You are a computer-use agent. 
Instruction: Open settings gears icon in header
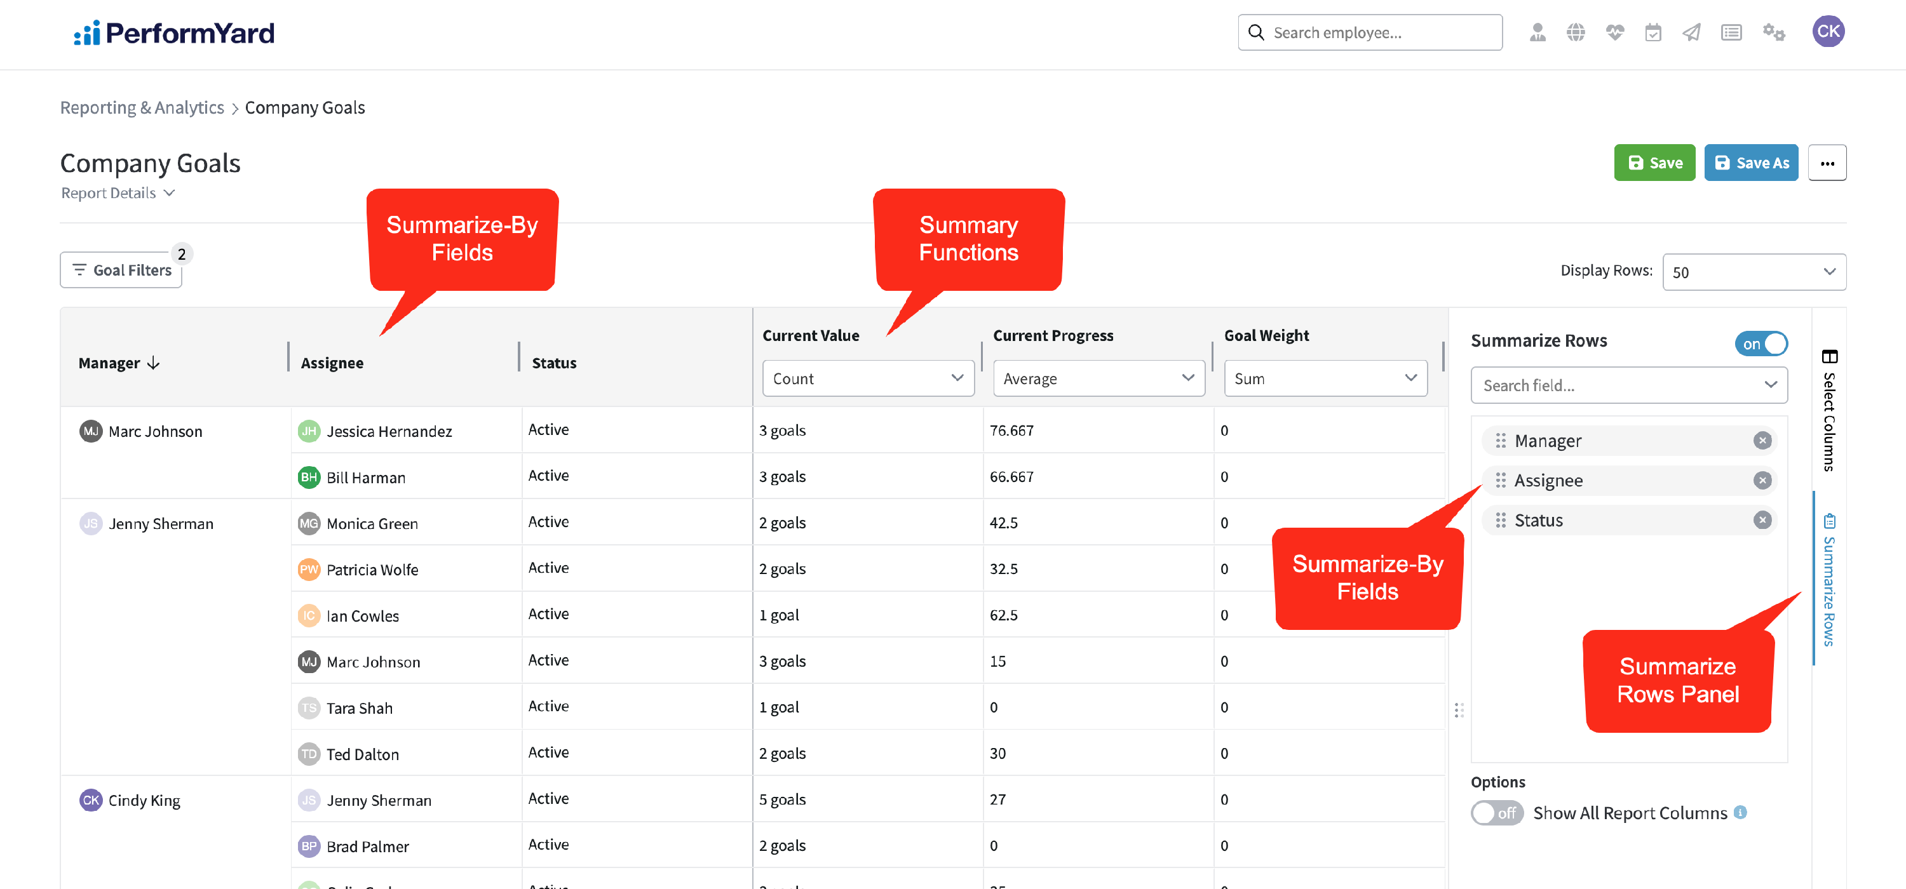click(1774, 32)
